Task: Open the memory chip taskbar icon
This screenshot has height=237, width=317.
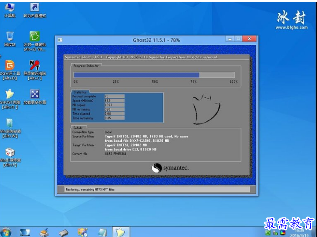Action: point(64,233)
